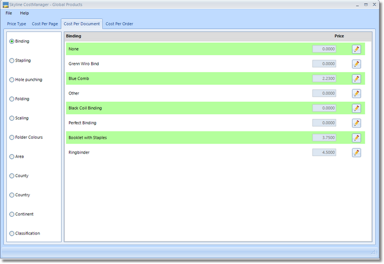Select the Folding radio button

click(x=11, y=99)
